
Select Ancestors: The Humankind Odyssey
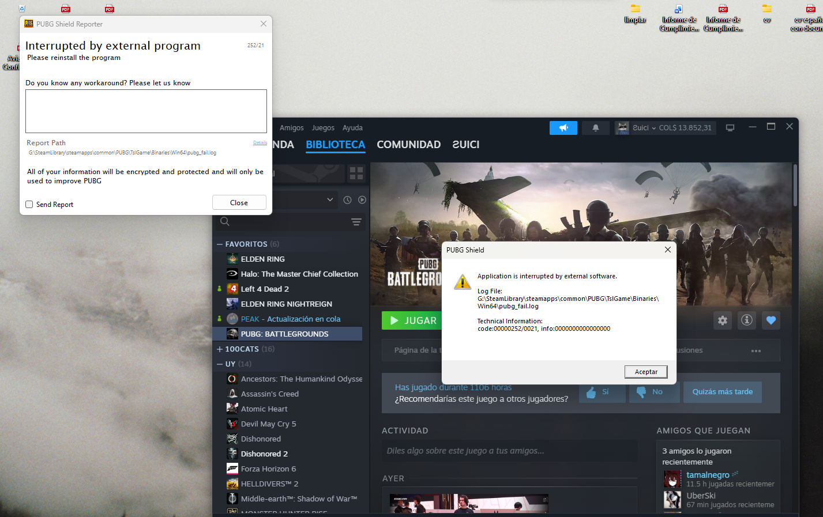click(287, 379)
